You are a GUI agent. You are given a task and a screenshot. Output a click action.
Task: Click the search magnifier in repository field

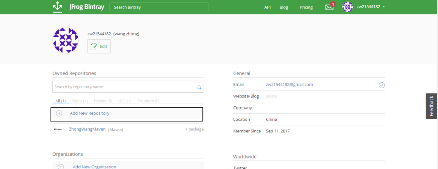click(x=199, y=87)
